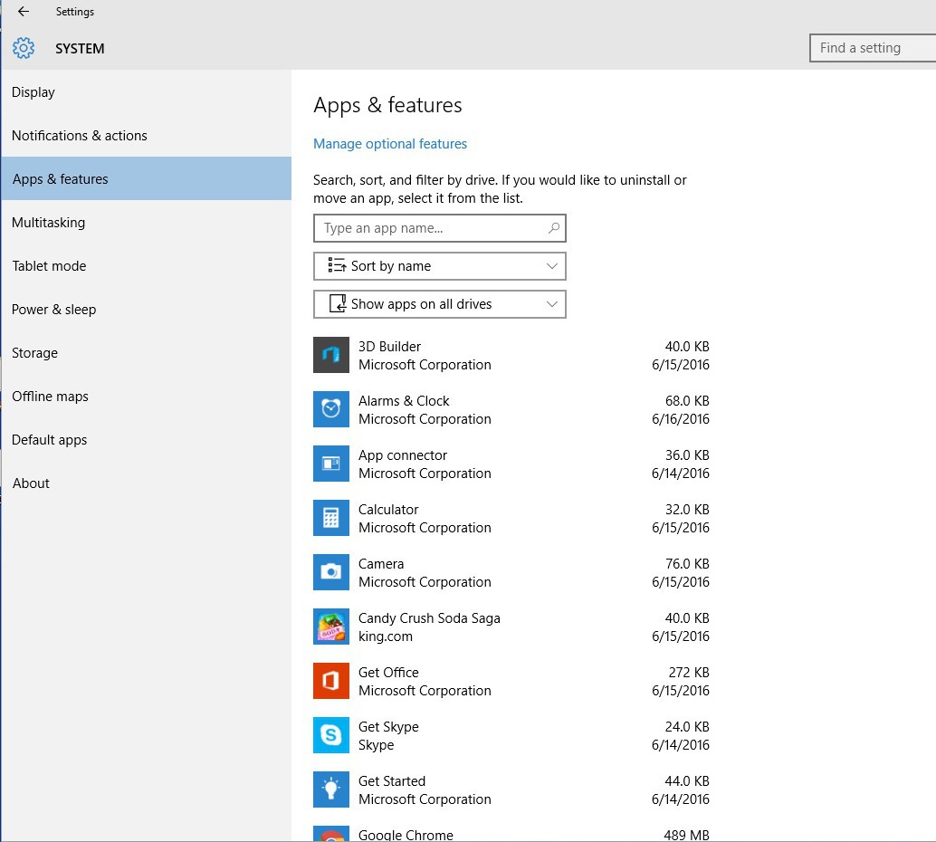Click the Camera app icon

point(331,572)
